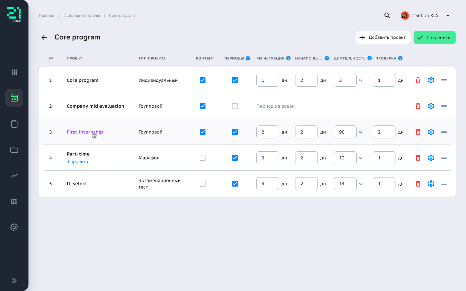466x291 pixels.
Task: Open the apps grid icon in sidebar
Action: click(14, 72)
